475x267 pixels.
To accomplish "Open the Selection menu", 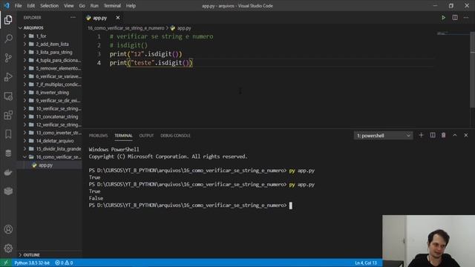I will pyautogui.click(x=50, y=6).
